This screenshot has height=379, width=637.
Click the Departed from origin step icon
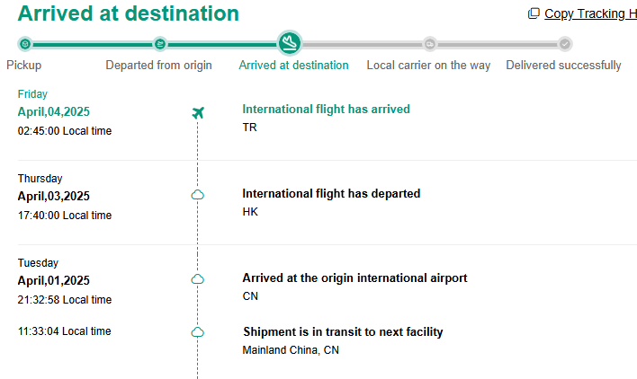[159, 43]
